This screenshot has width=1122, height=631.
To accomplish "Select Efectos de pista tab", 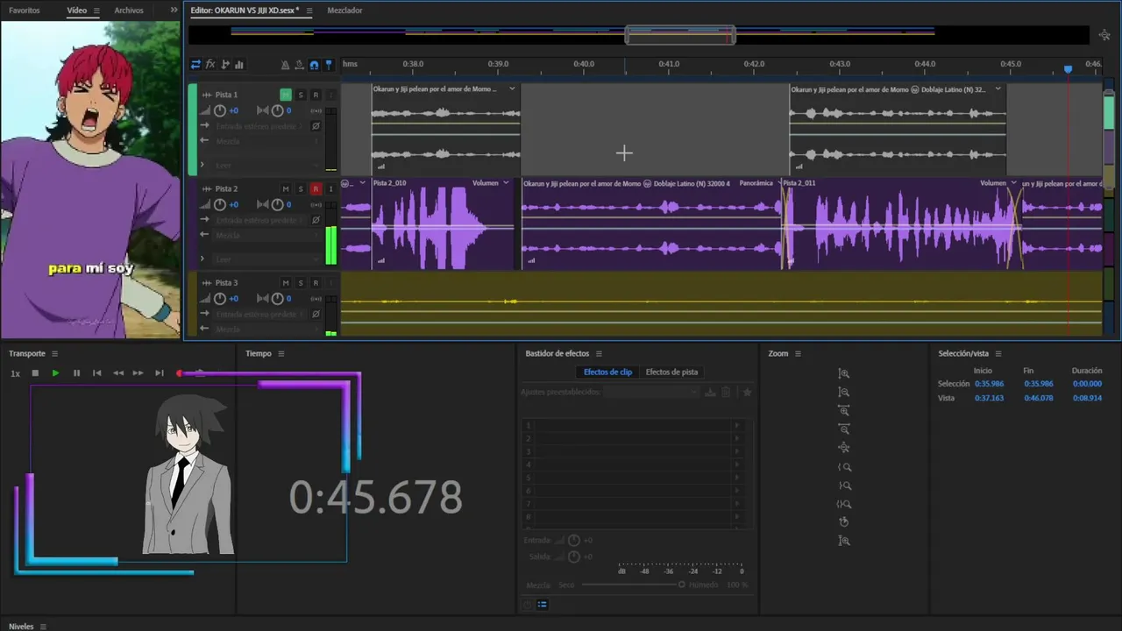I will point(671,372).
